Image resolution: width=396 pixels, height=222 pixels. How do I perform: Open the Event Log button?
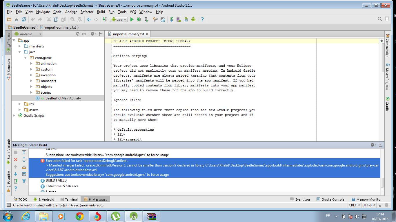click(x=300, y=199)
